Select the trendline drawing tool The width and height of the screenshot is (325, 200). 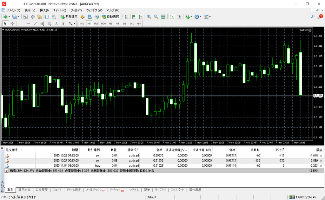pyautogui.click(x=35, y=23)
